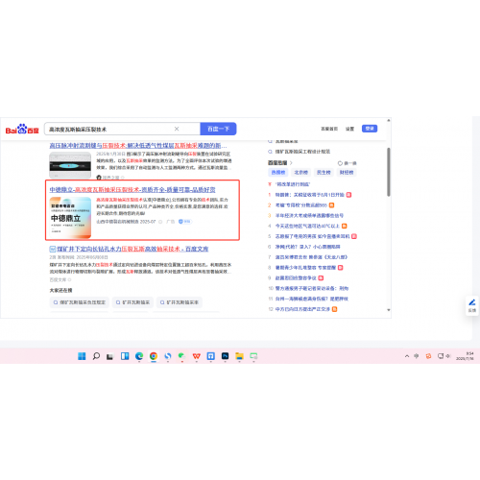The height and width of the screenshot is (480, 480).
Task: Open the blue swirl app on the taskbar
Action: pyautogui.click(x=168, y=356)
